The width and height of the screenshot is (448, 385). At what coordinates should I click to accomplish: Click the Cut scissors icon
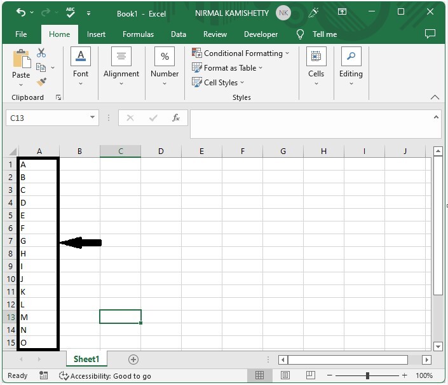(x=41, y=53)
